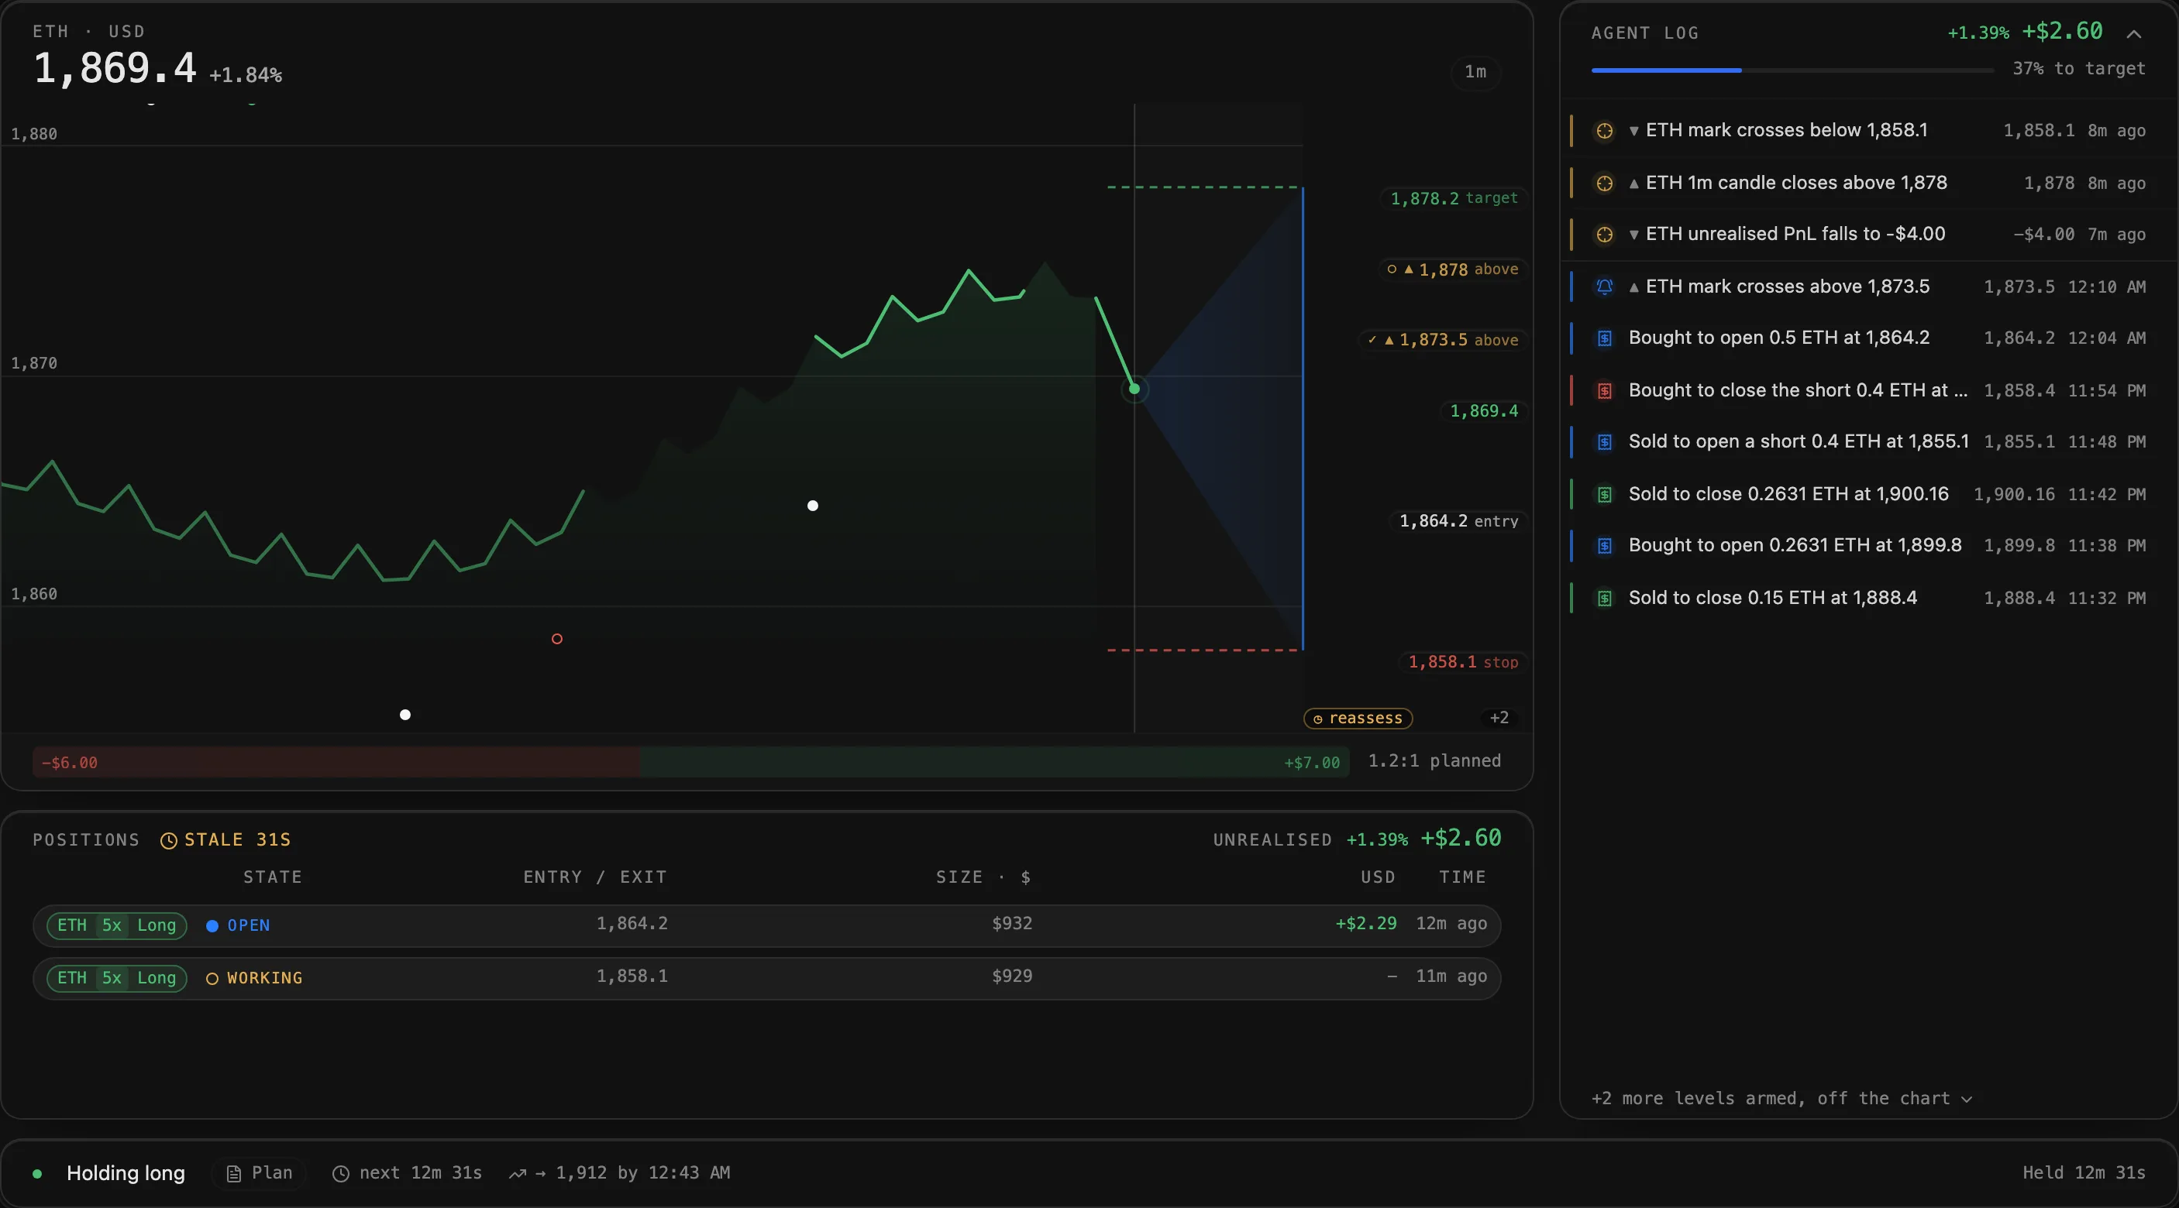
Task: Click the target icon beside 'ETH unrealised PnL falls to -$4.00'
Action: pos(1604,235)
